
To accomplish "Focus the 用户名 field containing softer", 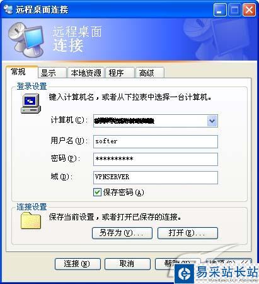I will click(x=156, y=141).
